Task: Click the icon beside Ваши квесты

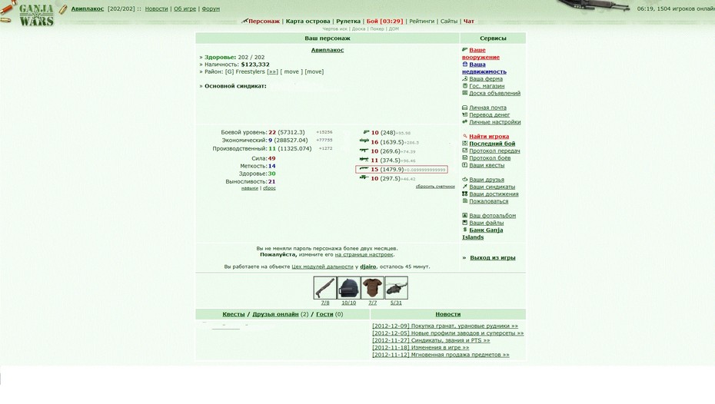Action: click(464, 165)
